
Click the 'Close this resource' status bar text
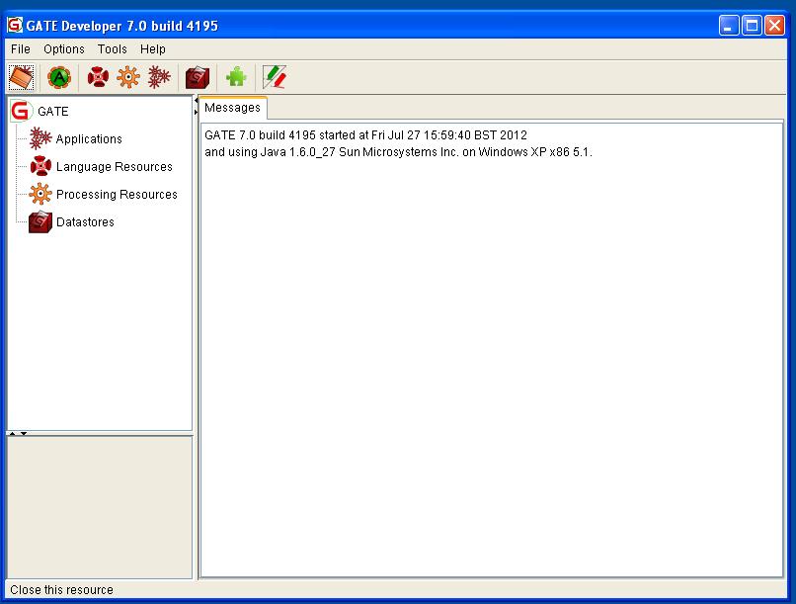[x=61, y=590]
